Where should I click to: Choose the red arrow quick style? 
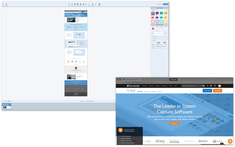click(x=153, y=18)
